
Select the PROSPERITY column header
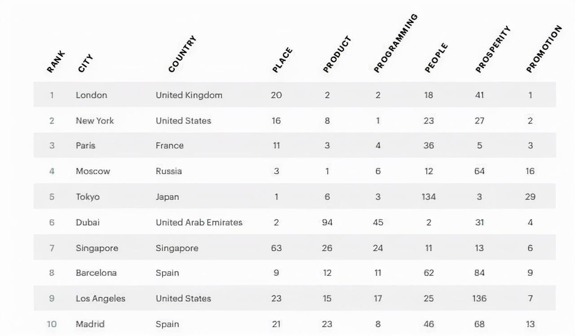coord(493,49)
